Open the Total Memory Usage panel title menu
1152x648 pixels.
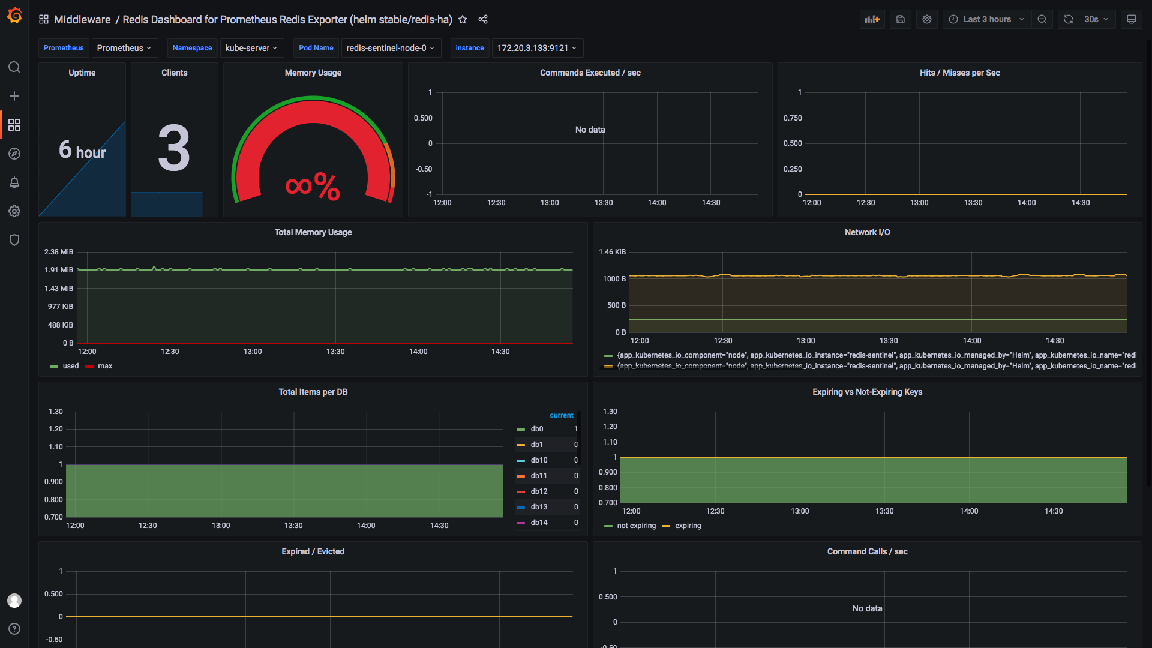coord(313,232)
